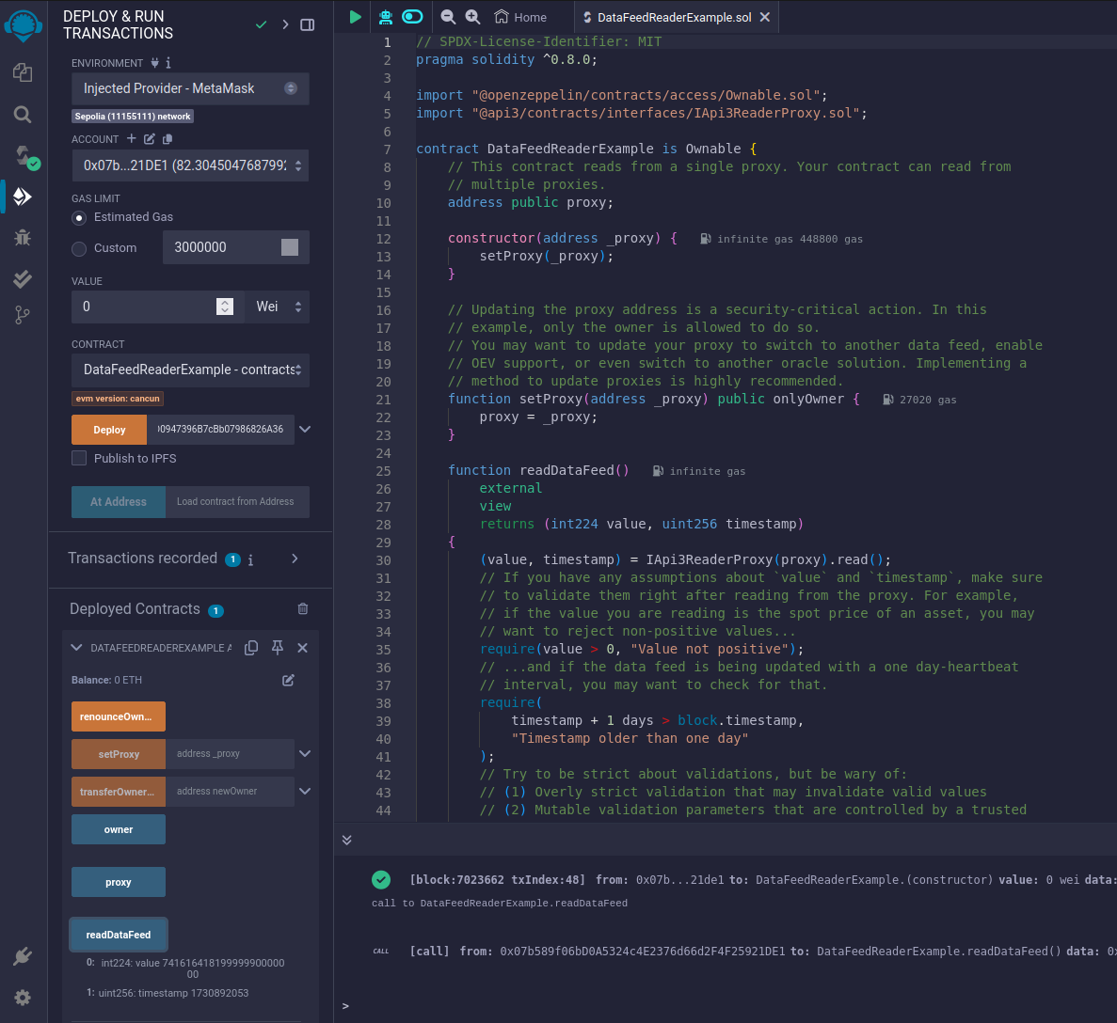Click the green Run script play icon
Image resolution: width=1117 pixels, height=1023 pixels.
coord(355,17)
